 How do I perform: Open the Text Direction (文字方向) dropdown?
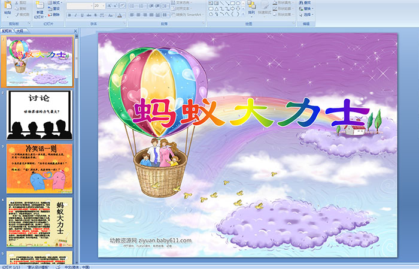point(181,2)
